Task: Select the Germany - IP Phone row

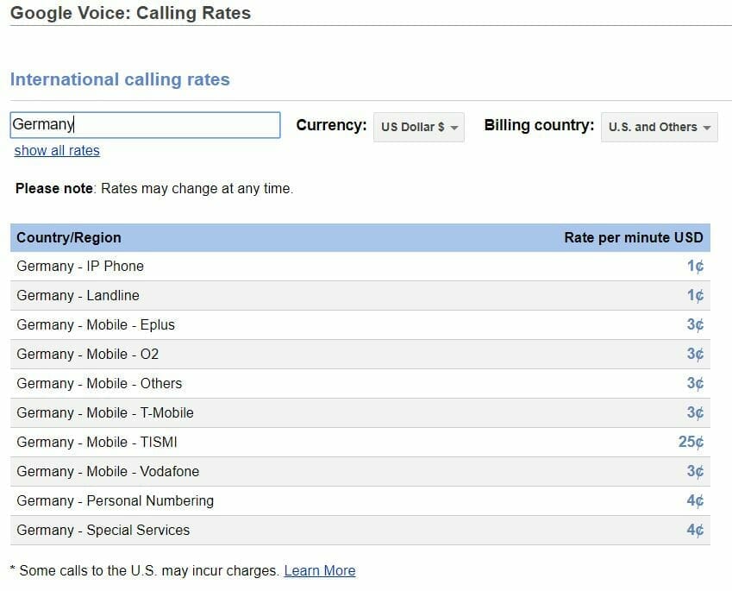Action: (80, 266)
